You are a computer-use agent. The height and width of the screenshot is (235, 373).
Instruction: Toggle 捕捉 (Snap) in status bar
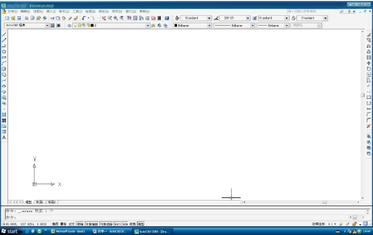[55, 224]
